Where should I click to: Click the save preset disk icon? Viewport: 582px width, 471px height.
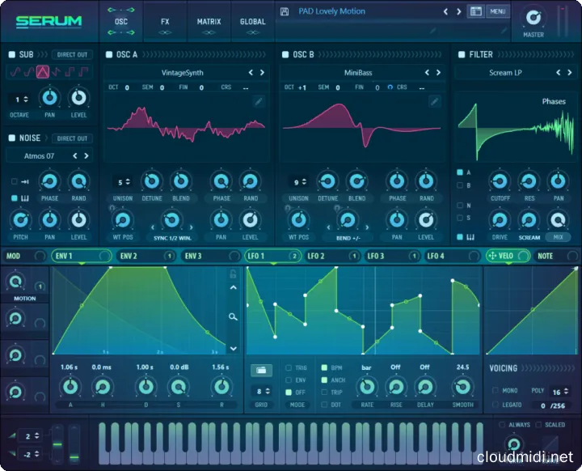pos(284,12)
